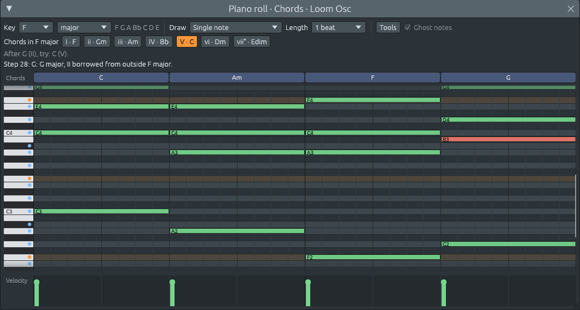Adjust the velocity bar under G chord
The height and width of the screenshot is (310, 580).
click(444, 293)
